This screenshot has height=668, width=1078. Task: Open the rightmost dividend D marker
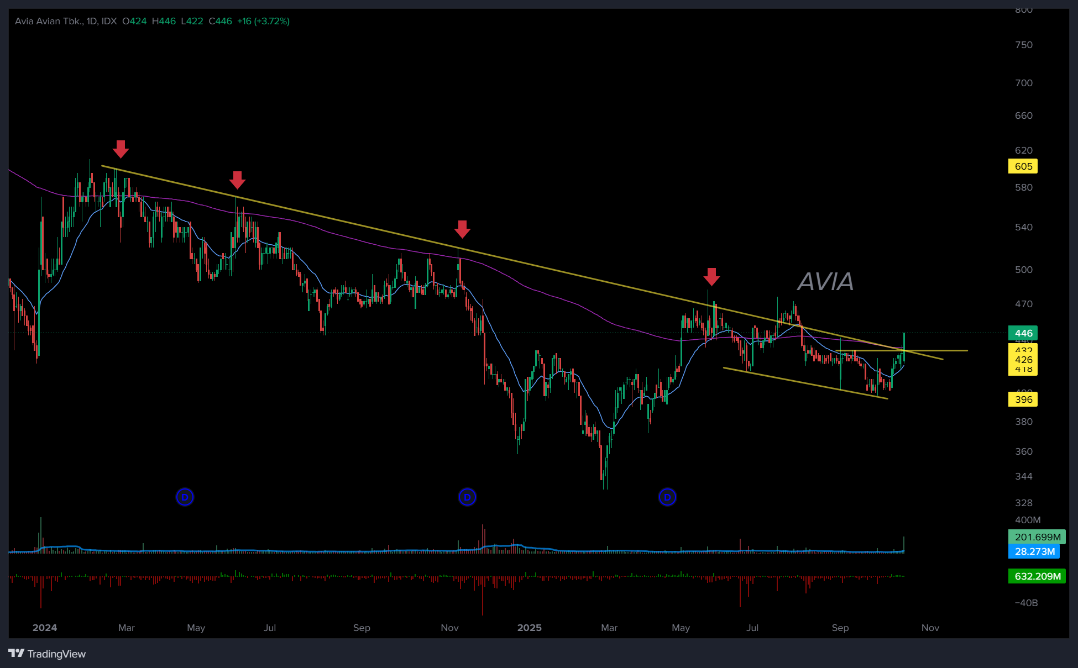tap(667, 497)
